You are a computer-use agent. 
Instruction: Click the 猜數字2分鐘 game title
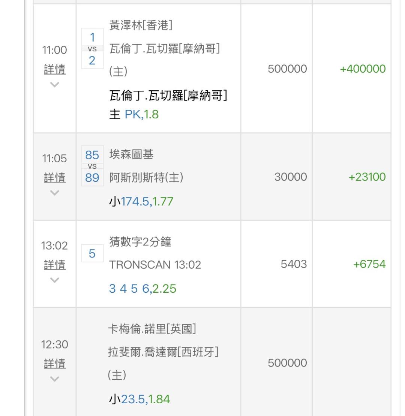pyautogui.click(x=140, y=242)
